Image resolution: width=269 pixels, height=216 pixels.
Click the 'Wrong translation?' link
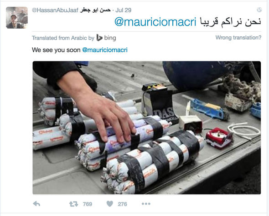238,37
